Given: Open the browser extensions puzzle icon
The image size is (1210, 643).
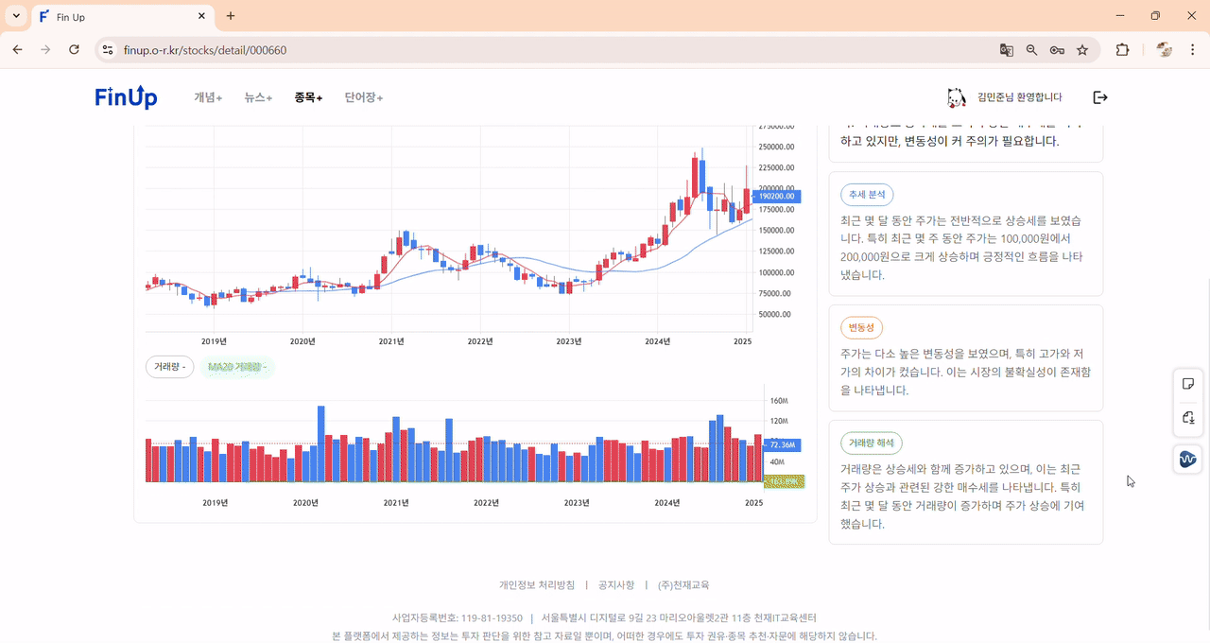Looking at the screenshot, I should pyautogui.click(x=1122, y=49).
